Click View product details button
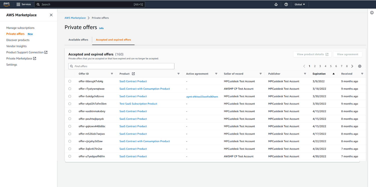This screenshot has height=187, width=376. [312, 54]
